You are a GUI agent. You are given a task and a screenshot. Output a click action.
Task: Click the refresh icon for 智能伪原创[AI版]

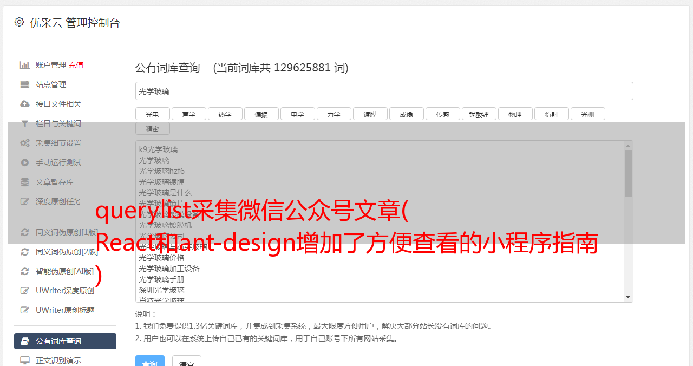pyautogui.click(x=25, y=271)
